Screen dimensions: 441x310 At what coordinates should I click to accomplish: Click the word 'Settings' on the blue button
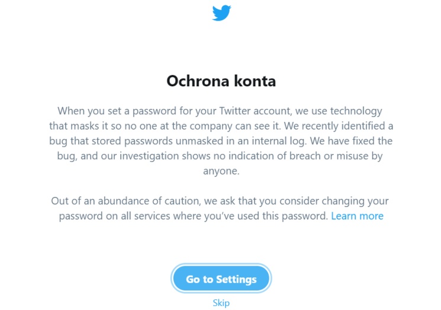[x=236, y=279]
